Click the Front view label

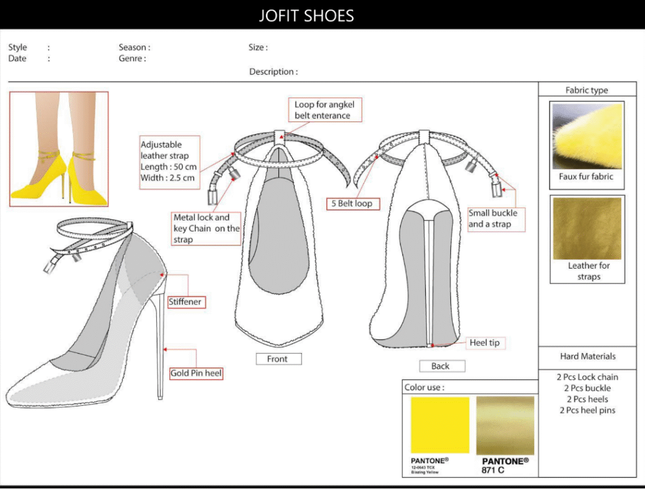(x=278, y=359)
